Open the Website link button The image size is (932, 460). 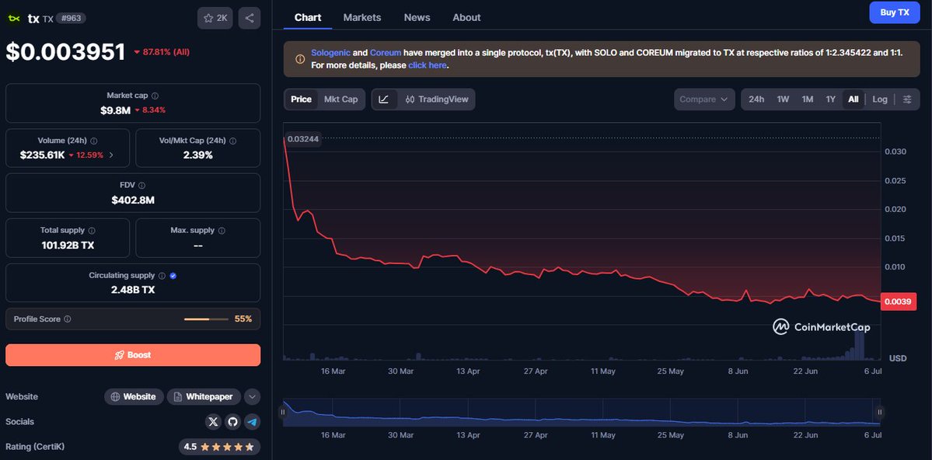(134, 396)
